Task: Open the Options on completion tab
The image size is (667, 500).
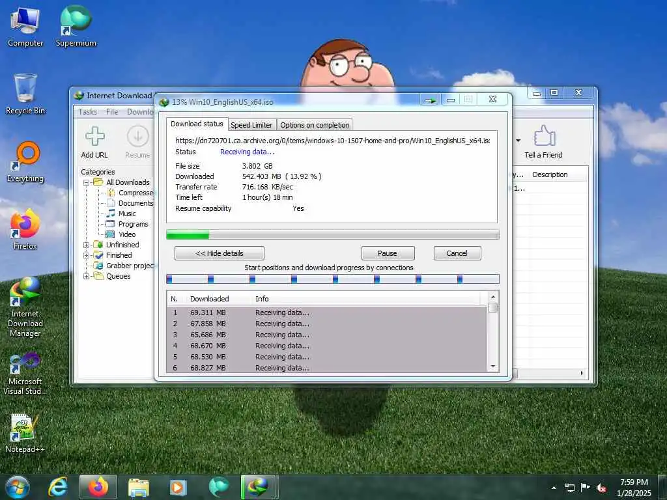Action: [x=315, y=125]
